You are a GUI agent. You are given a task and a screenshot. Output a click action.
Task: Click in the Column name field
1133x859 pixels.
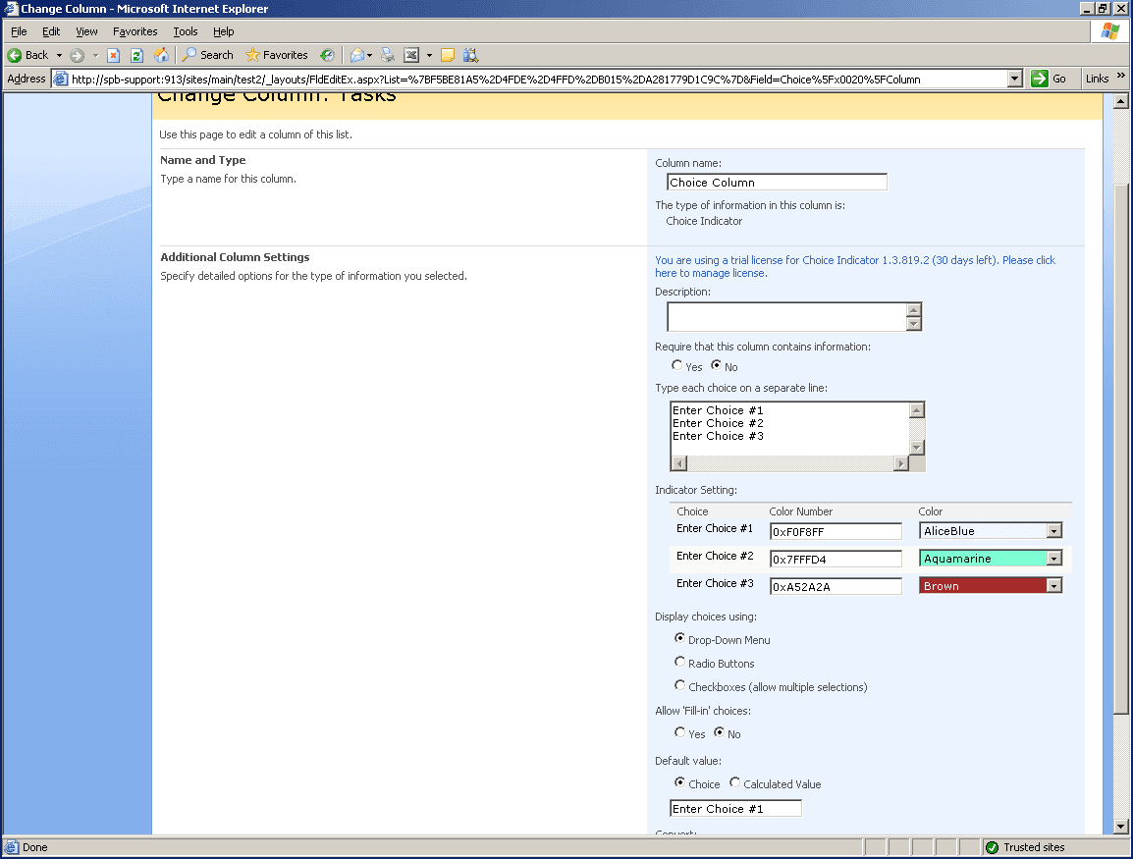click(x=777, y=182)
